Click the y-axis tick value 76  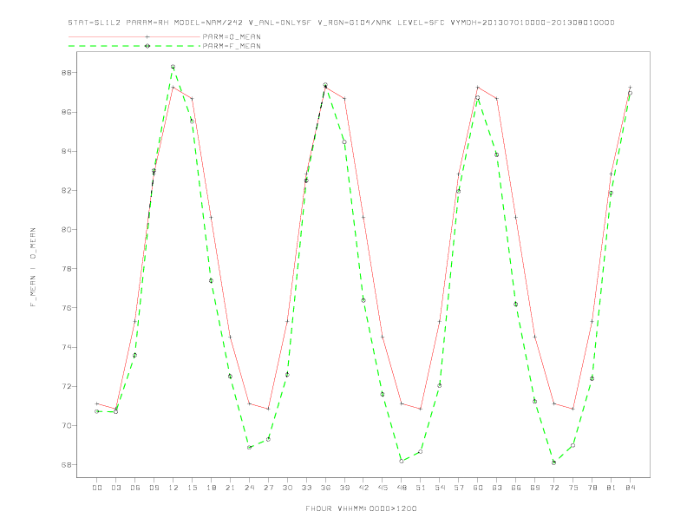pos(66,308)
